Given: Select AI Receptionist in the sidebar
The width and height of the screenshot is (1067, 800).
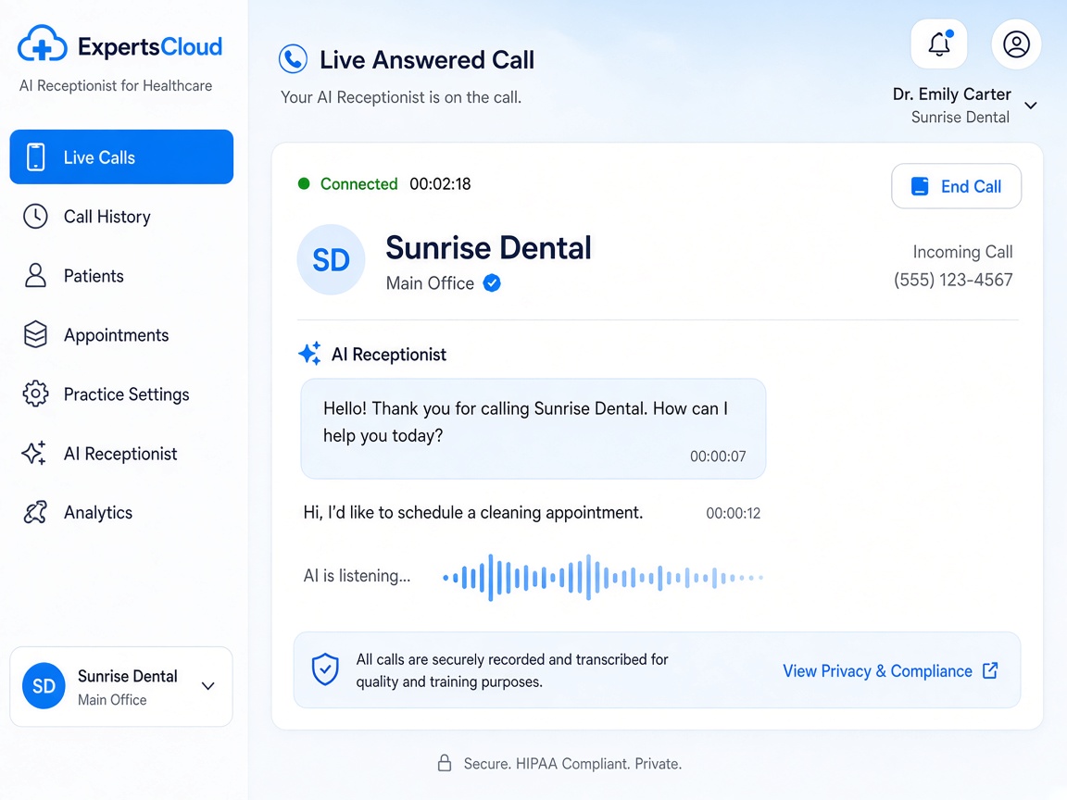Looking at the screenshot, I should point(122,453).
